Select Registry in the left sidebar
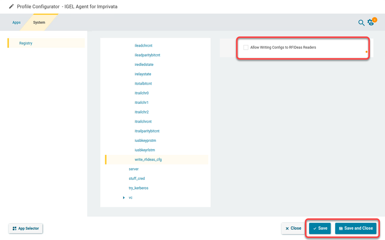Image resolution: width=385 pixels, height=240 pixels. point(26,43)
